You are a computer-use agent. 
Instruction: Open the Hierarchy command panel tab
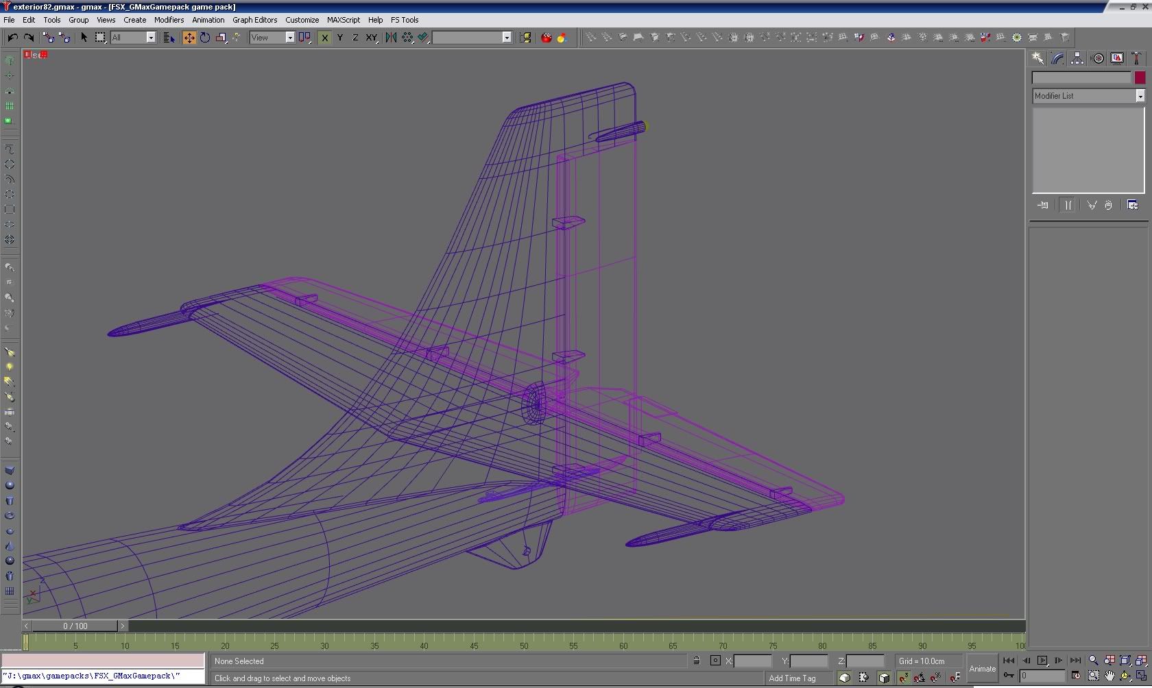(x=1077, y=58)
